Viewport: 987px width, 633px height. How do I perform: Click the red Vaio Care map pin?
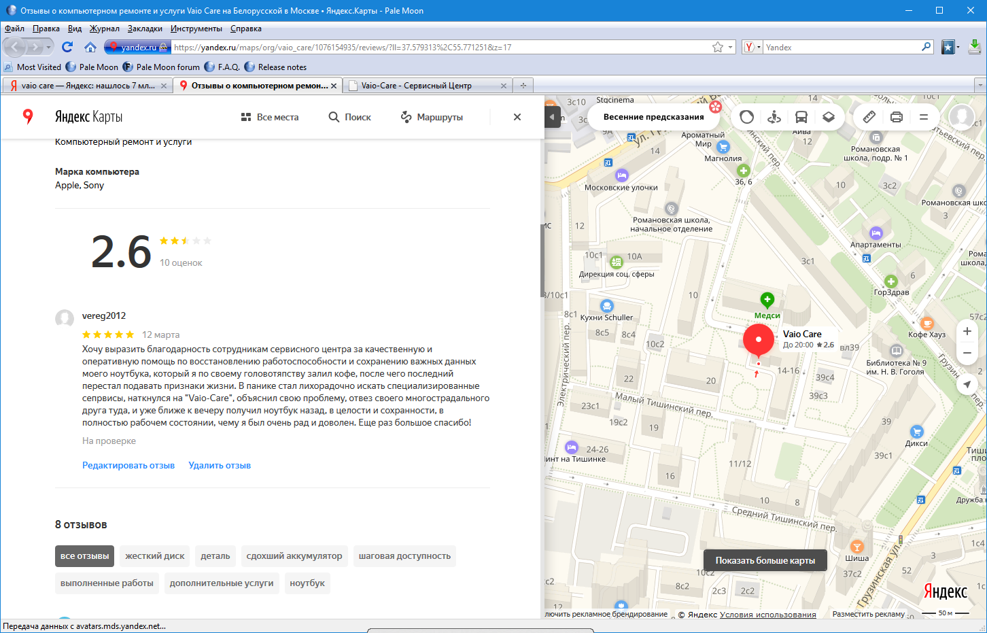tap(759, 340)
